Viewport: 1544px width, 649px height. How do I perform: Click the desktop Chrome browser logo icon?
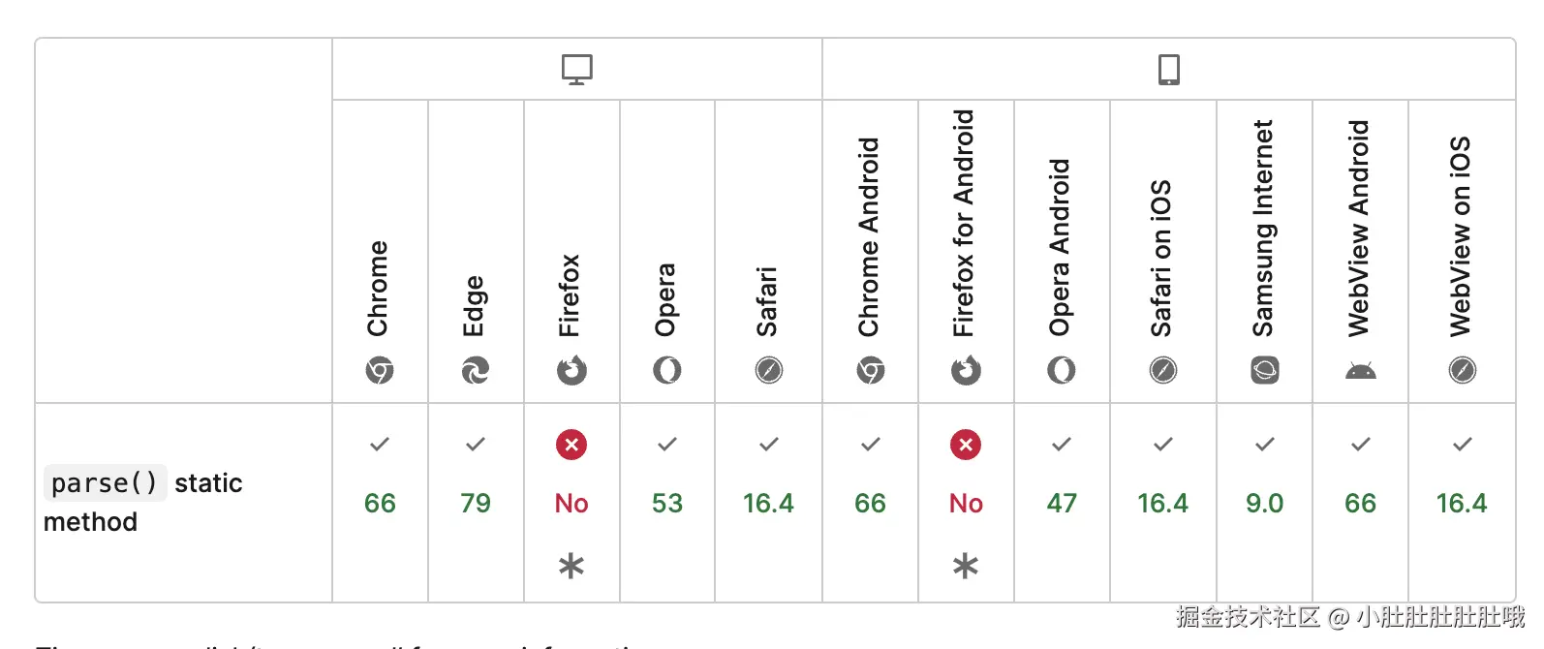click(x=380, y=370)
